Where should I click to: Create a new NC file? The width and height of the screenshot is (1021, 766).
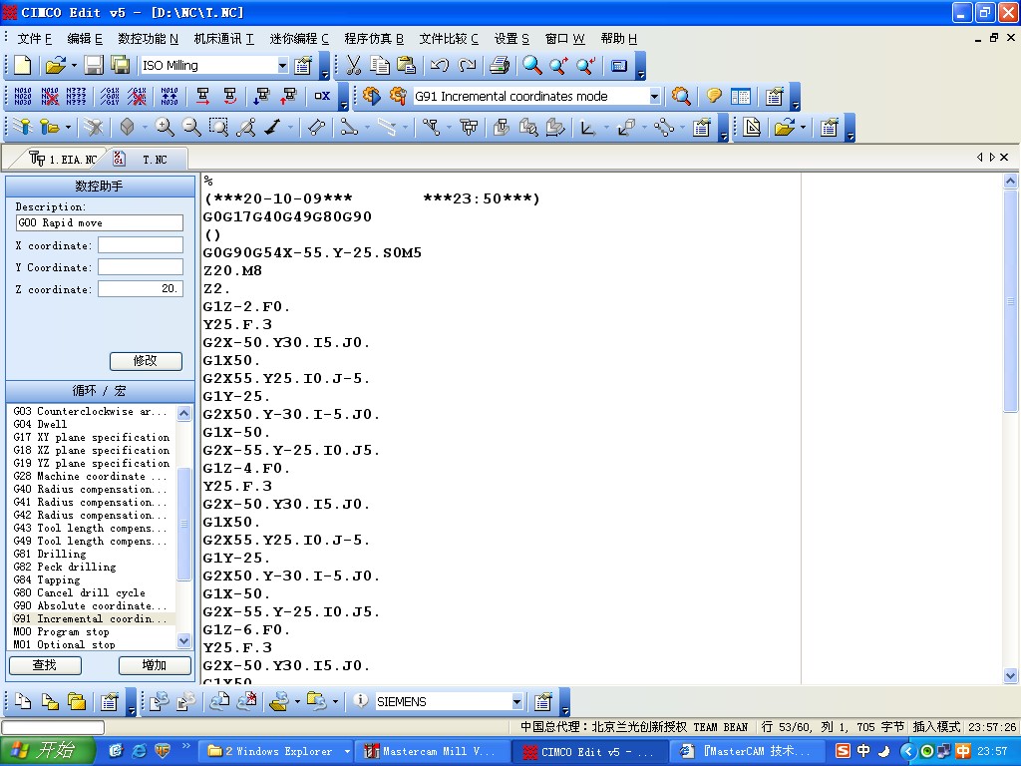point(23,65)
